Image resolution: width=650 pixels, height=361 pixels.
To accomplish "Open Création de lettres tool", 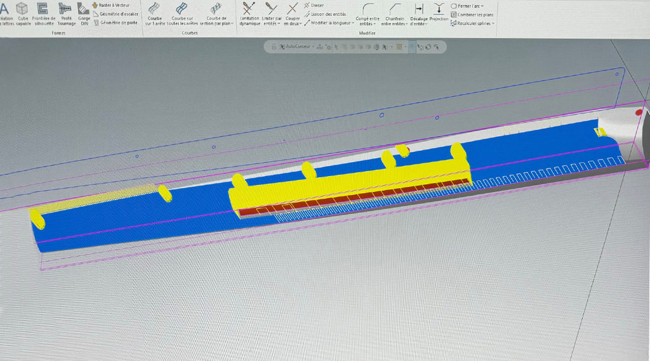I will (x=6, y=14).
